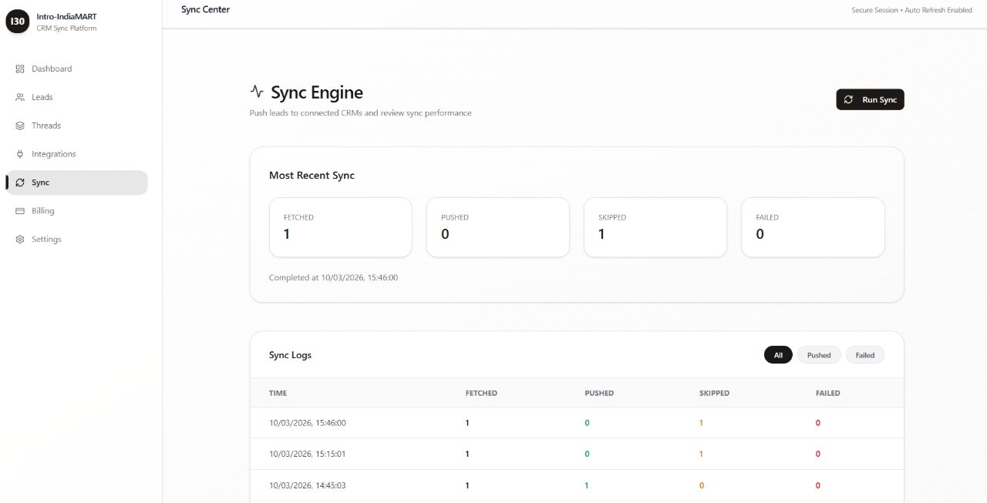Open the SKIPPED summary card
This screenshot has width=987, height=503.
655,227
